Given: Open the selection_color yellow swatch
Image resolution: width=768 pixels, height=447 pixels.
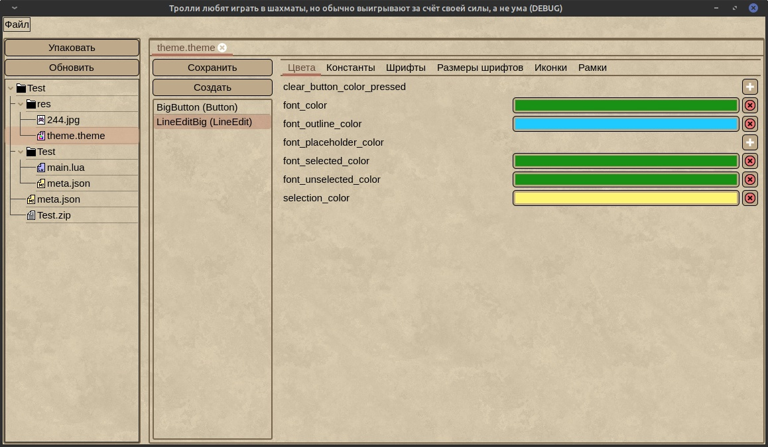Looking at the screenshot, I should [626, 198].
